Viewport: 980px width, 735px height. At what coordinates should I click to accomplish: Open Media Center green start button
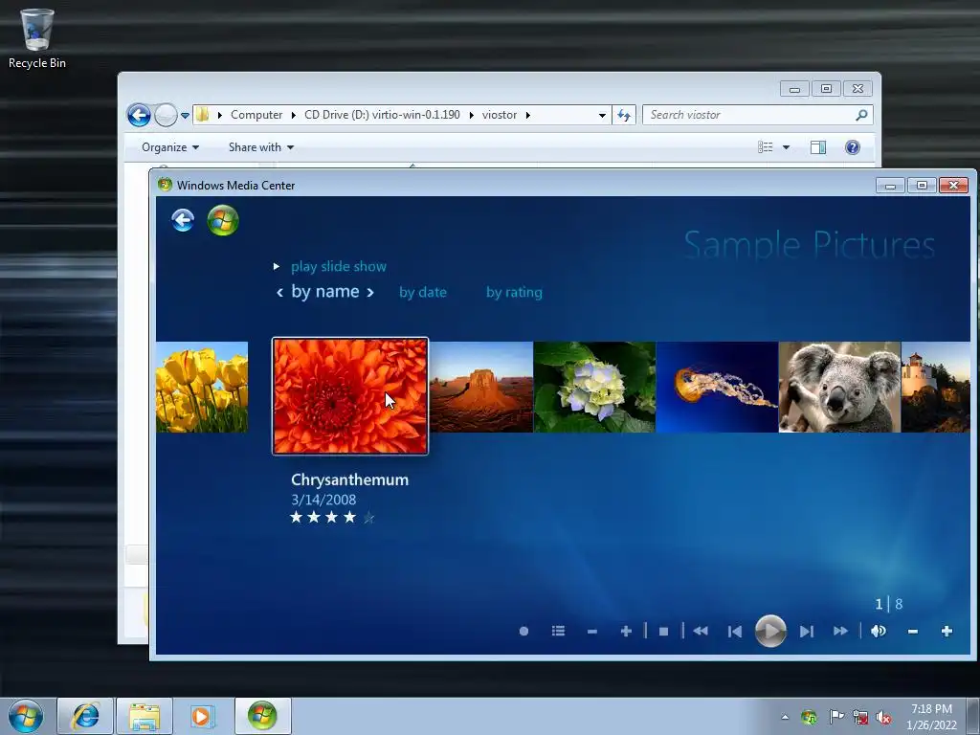(x=223, y=220)
